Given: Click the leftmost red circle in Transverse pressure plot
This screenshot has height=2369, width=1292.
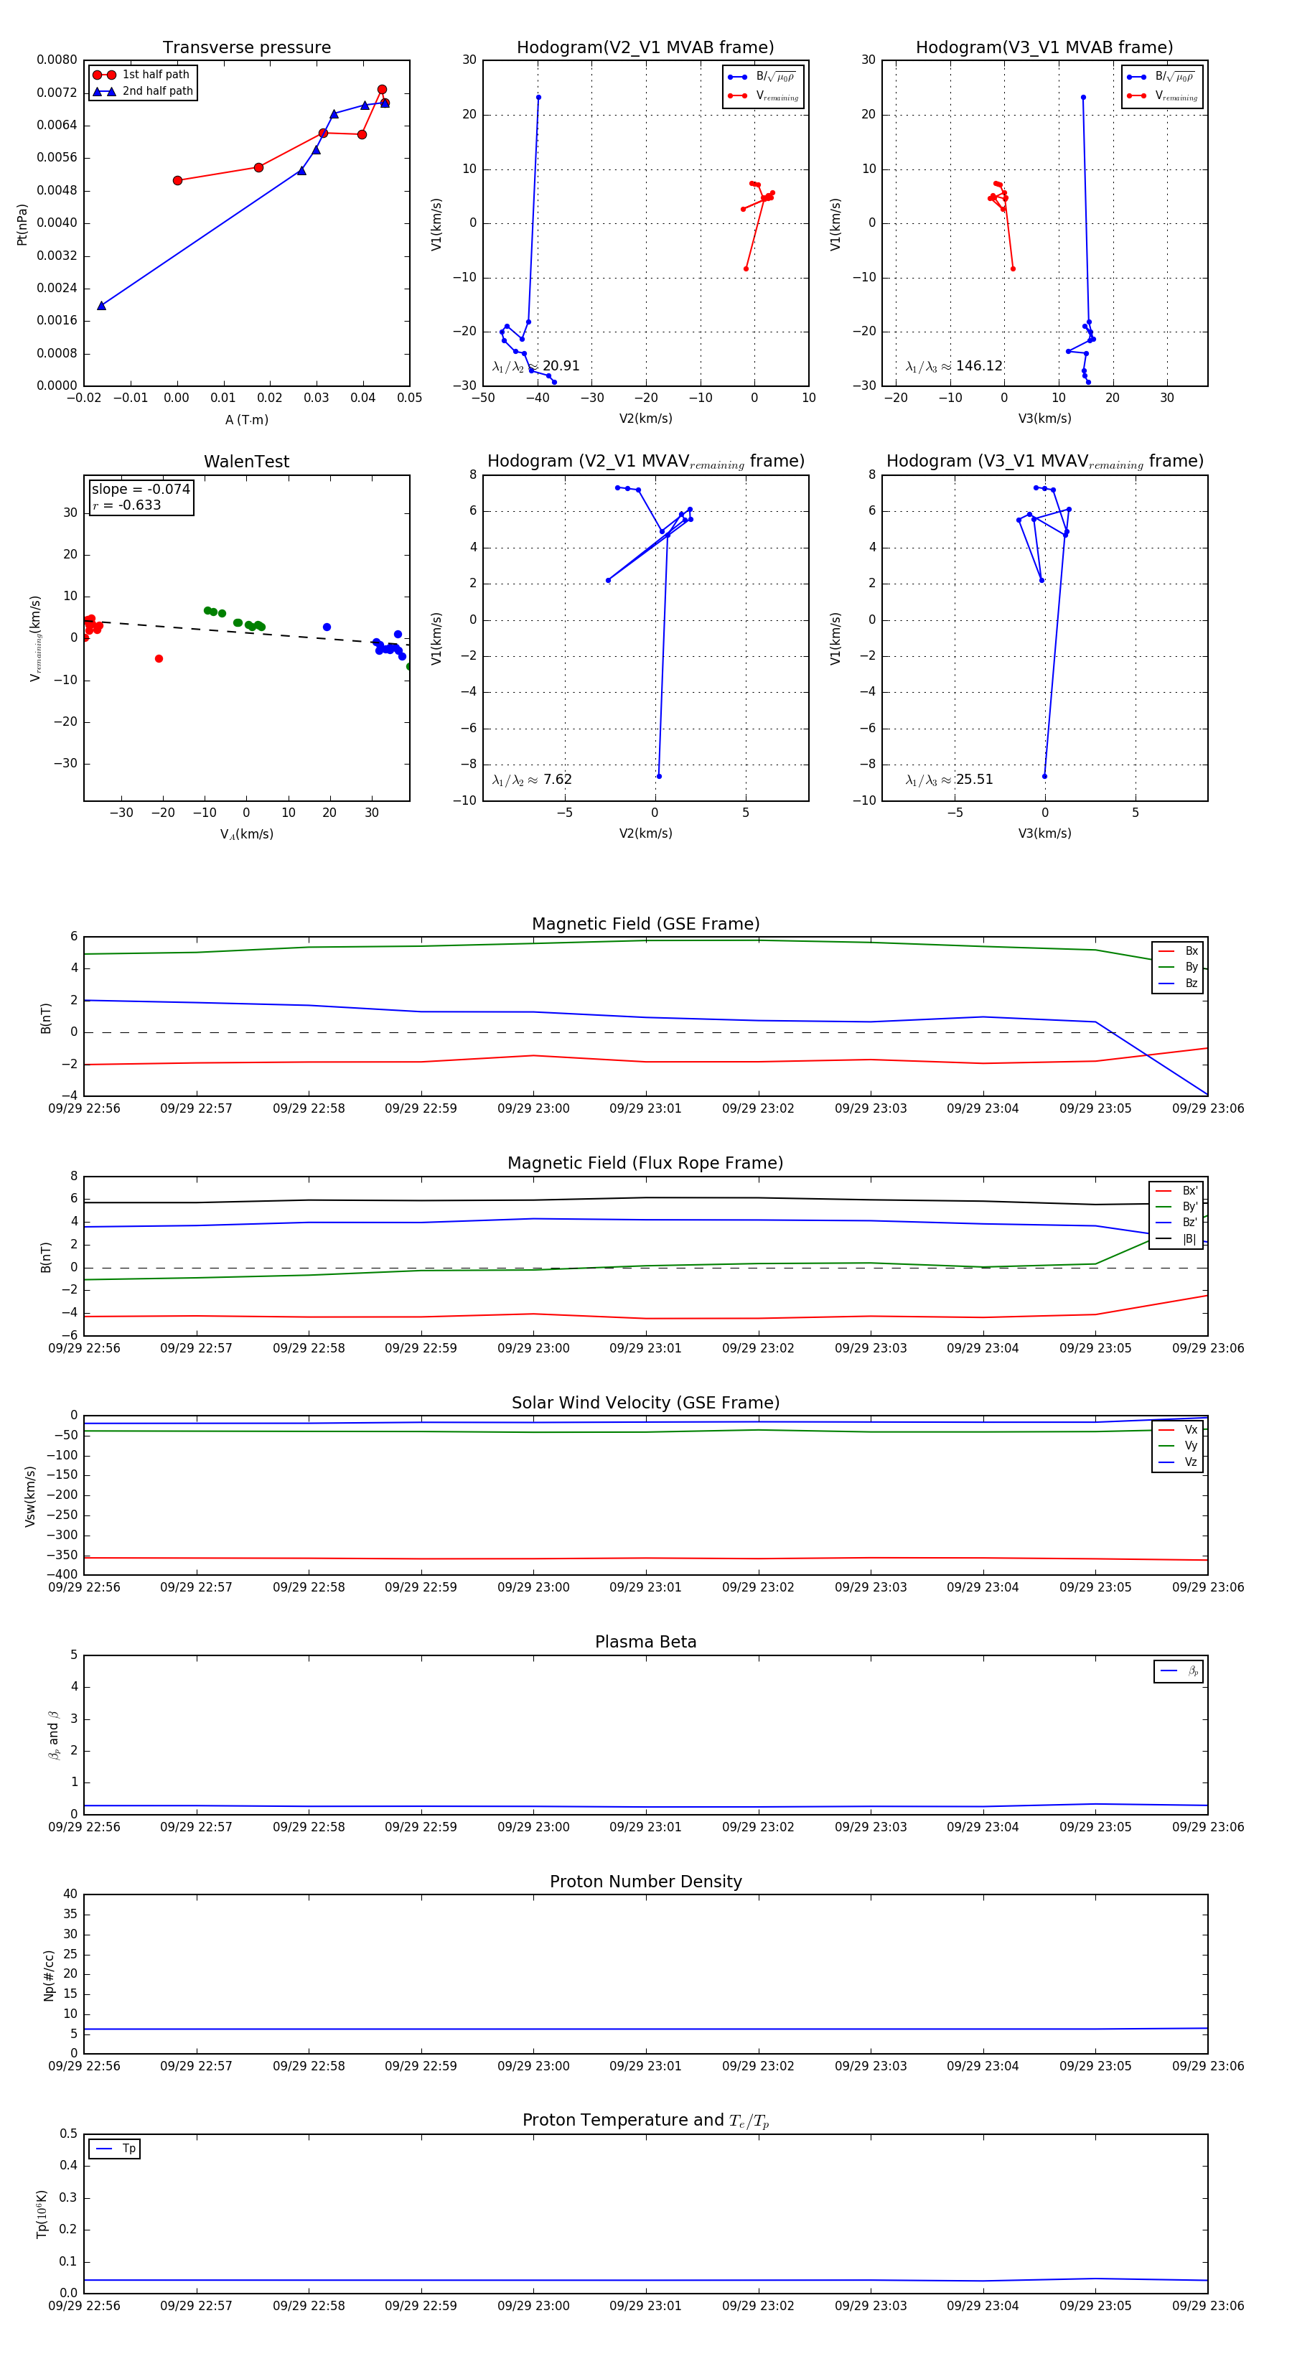Looking at the screenshot, I should 177,180.
